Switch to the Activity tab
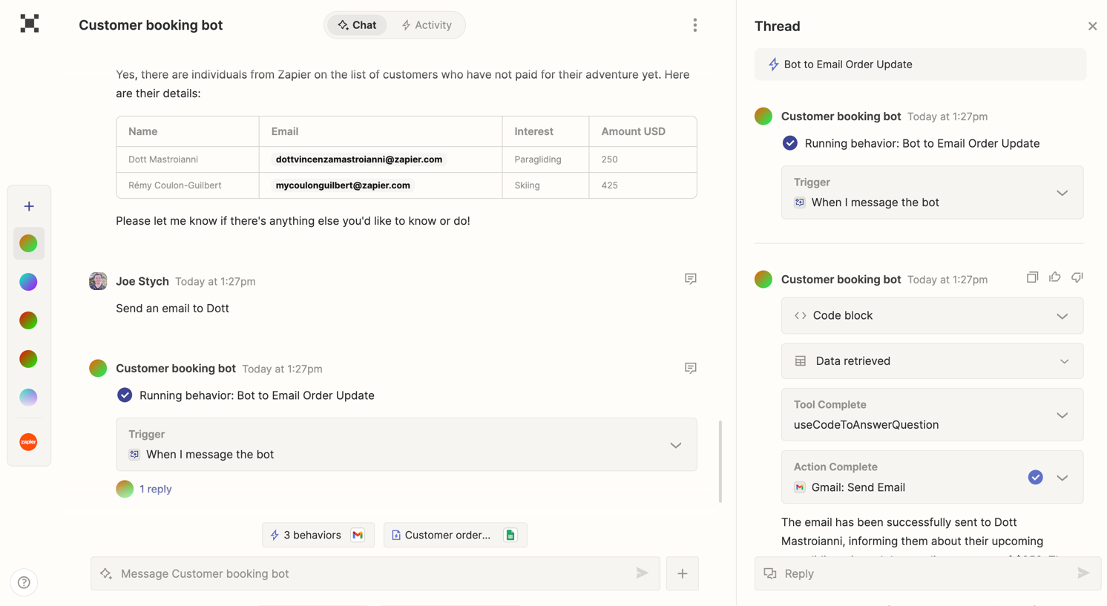This screenshot has width=1107, height=606. [x=427, y=24]
